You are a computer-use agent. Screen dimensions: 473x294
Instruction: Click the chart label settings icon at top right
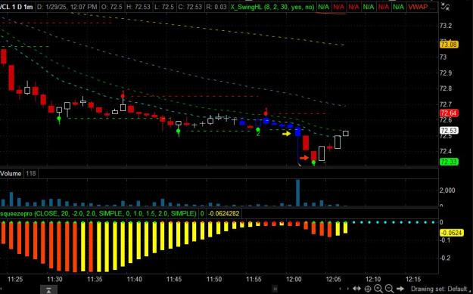[x=445, y=6]
